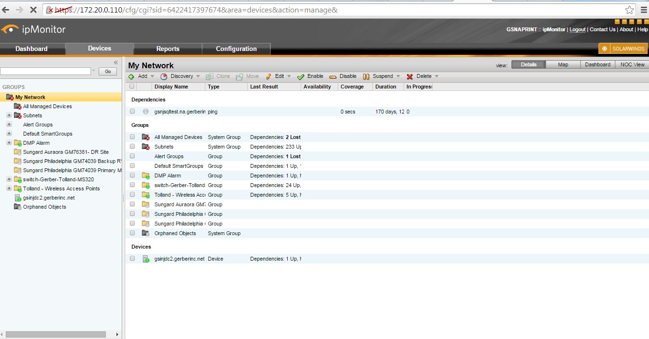Open the Dashboard tab
Image resolution: width=649 pixels, height=339 pixels.
(x=32, y=49)
